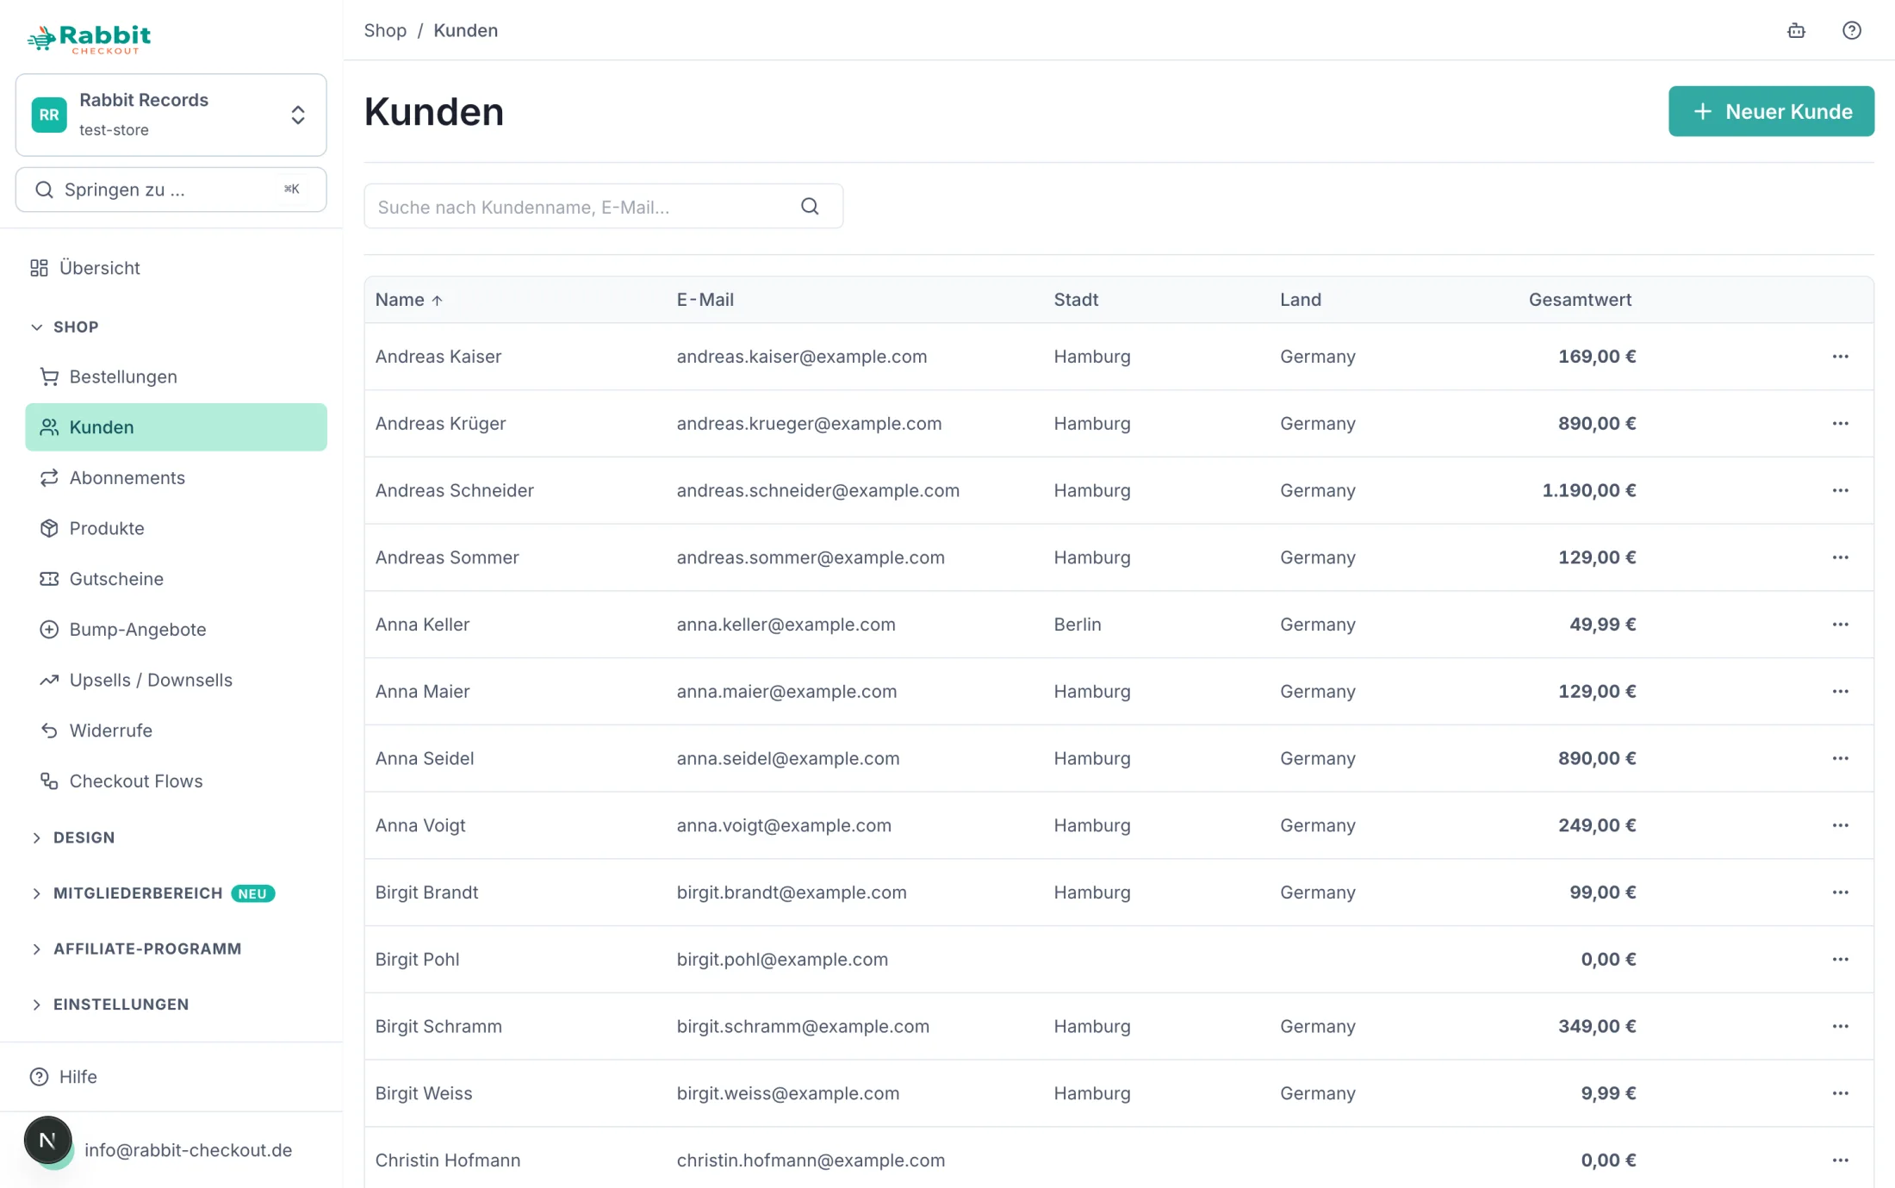Open Widerrufe section
The width and height of the screenshot is (1895, 1188).
[x=176, y=731]
